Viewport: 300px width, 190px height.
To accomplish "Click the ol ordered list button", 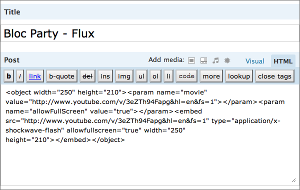I will [x=155, y=76].
